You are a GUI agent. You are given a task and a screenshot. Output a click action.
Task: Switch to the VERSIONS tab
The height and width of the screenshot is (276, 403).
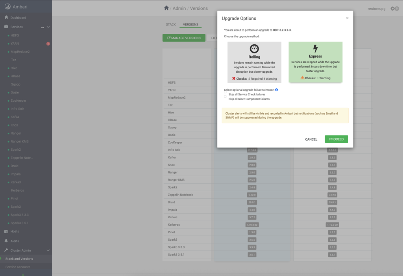(x=190, y=24)
